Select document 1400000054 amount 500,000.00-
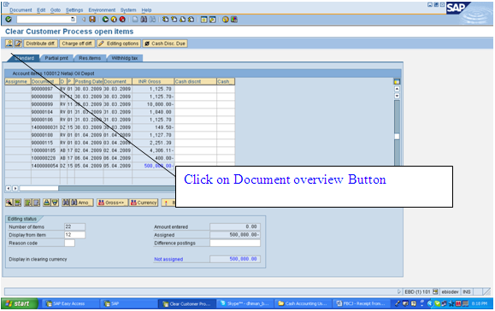Image resolution: width=495 pixels, height=311 pixels. coord(158,166)
